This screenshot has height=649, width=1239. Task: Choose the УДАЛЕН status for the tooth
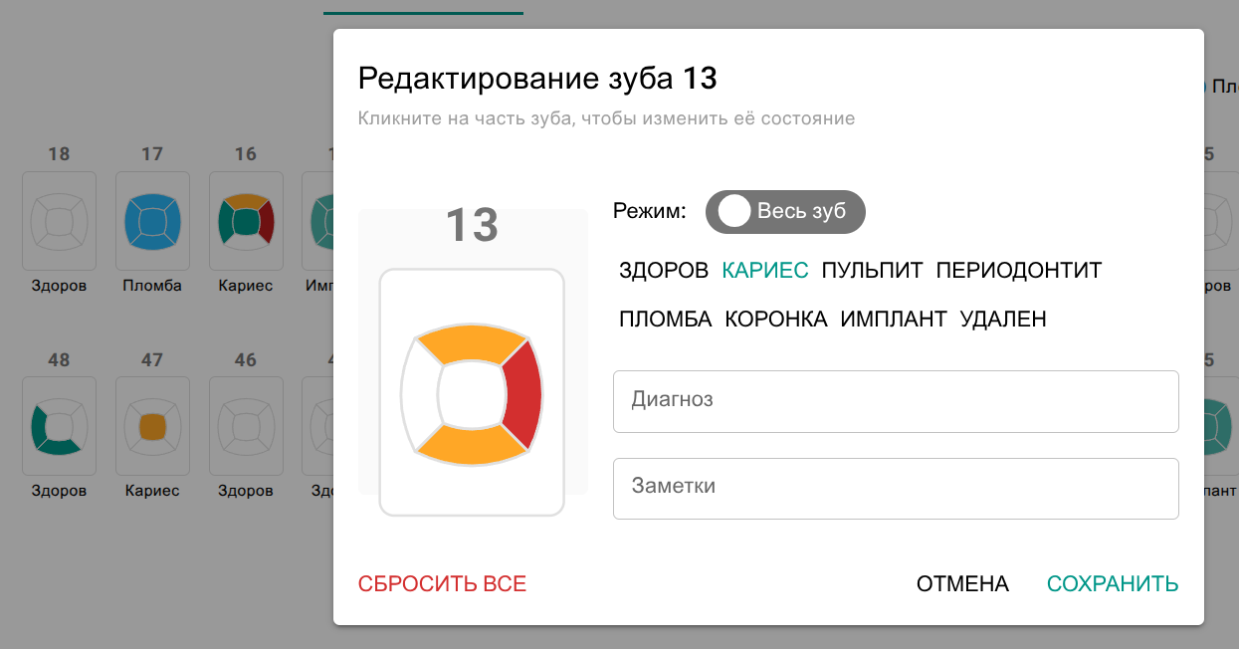[x=1004, y=319]
